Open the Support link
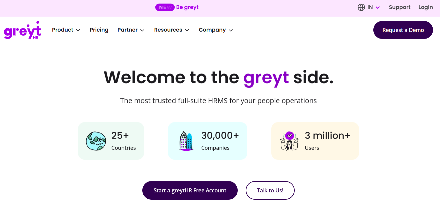 pos(400,7)
